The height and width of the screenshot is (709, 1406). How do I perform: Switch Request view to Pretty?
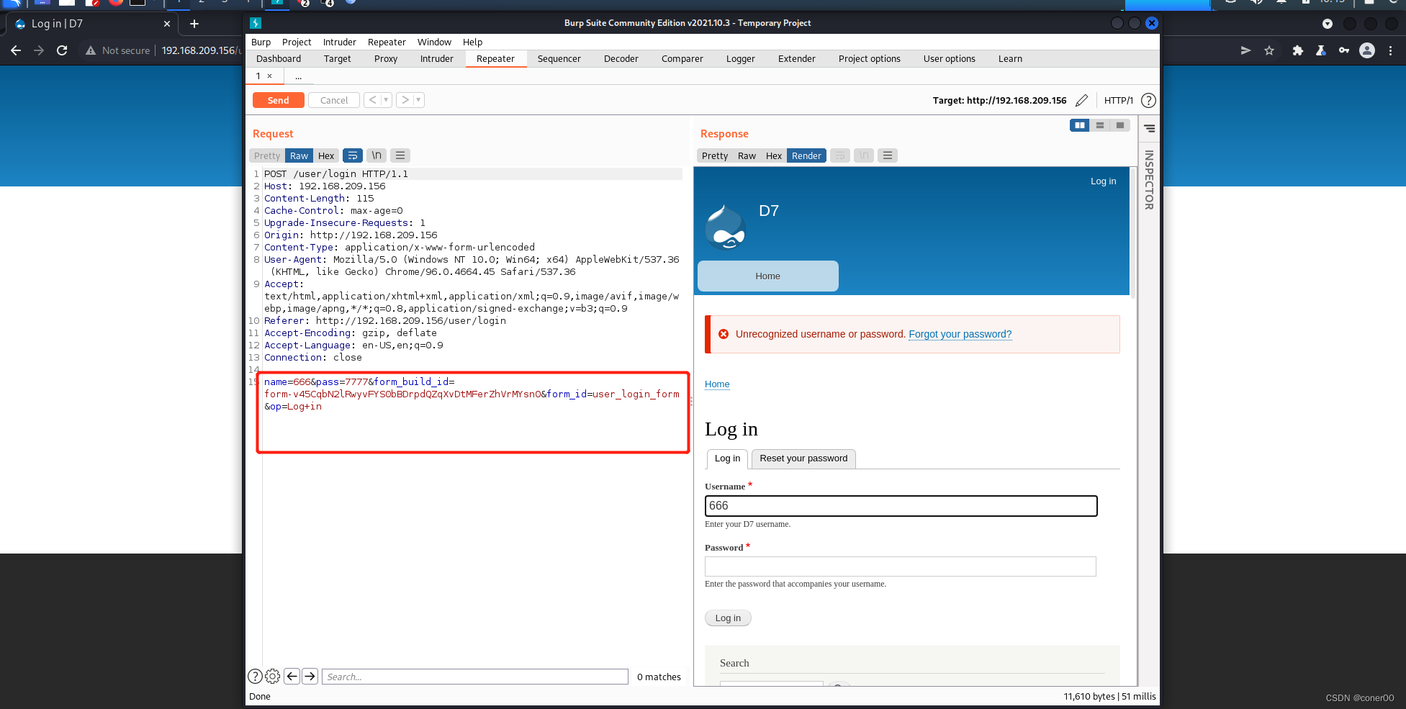coord(267,155)
